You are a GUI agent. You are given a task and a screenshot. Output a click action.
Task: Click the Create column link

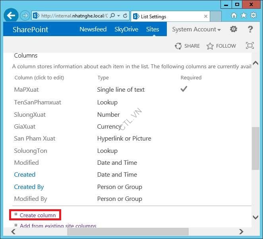(38, 215)
